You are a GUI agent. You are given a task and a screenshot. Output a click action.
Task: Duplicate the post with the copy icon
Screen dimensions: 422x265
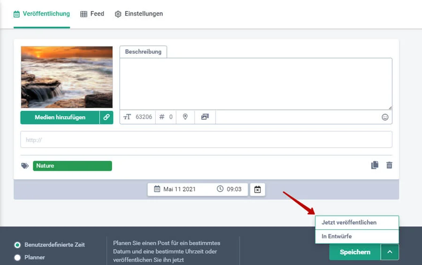pyautogui.click(x=374, y=165)
